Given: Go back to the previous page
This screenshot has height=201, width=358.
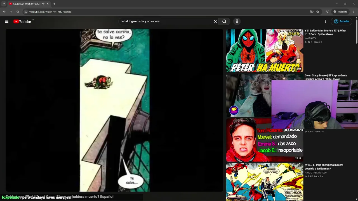Looking at the screenshot, I should (x=4, y=12).
